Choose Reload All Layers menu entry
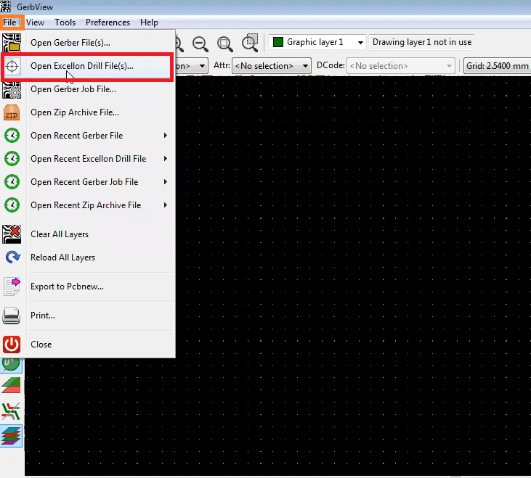This screenshot has height=478, width=531. point(88,257)
